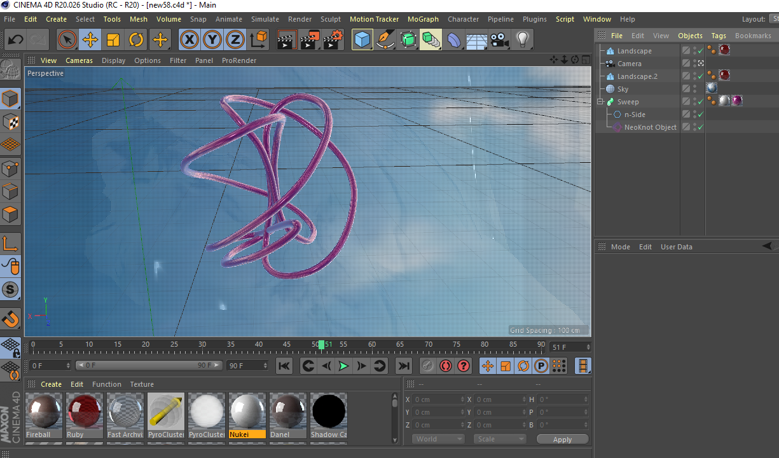This screenshot has height=458, width=779.
Task: Select Points mode in left toolbar
Action: [x=10, y=169]
